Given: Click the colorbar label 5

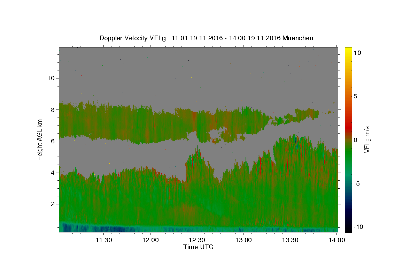Looking at the screenshot, I should coord(356,96).
